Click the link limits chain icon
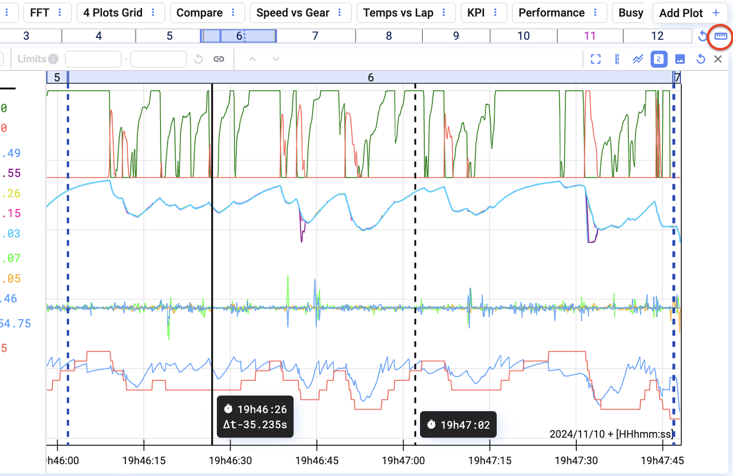Screen dimensions: 733x476 [219, 59]
